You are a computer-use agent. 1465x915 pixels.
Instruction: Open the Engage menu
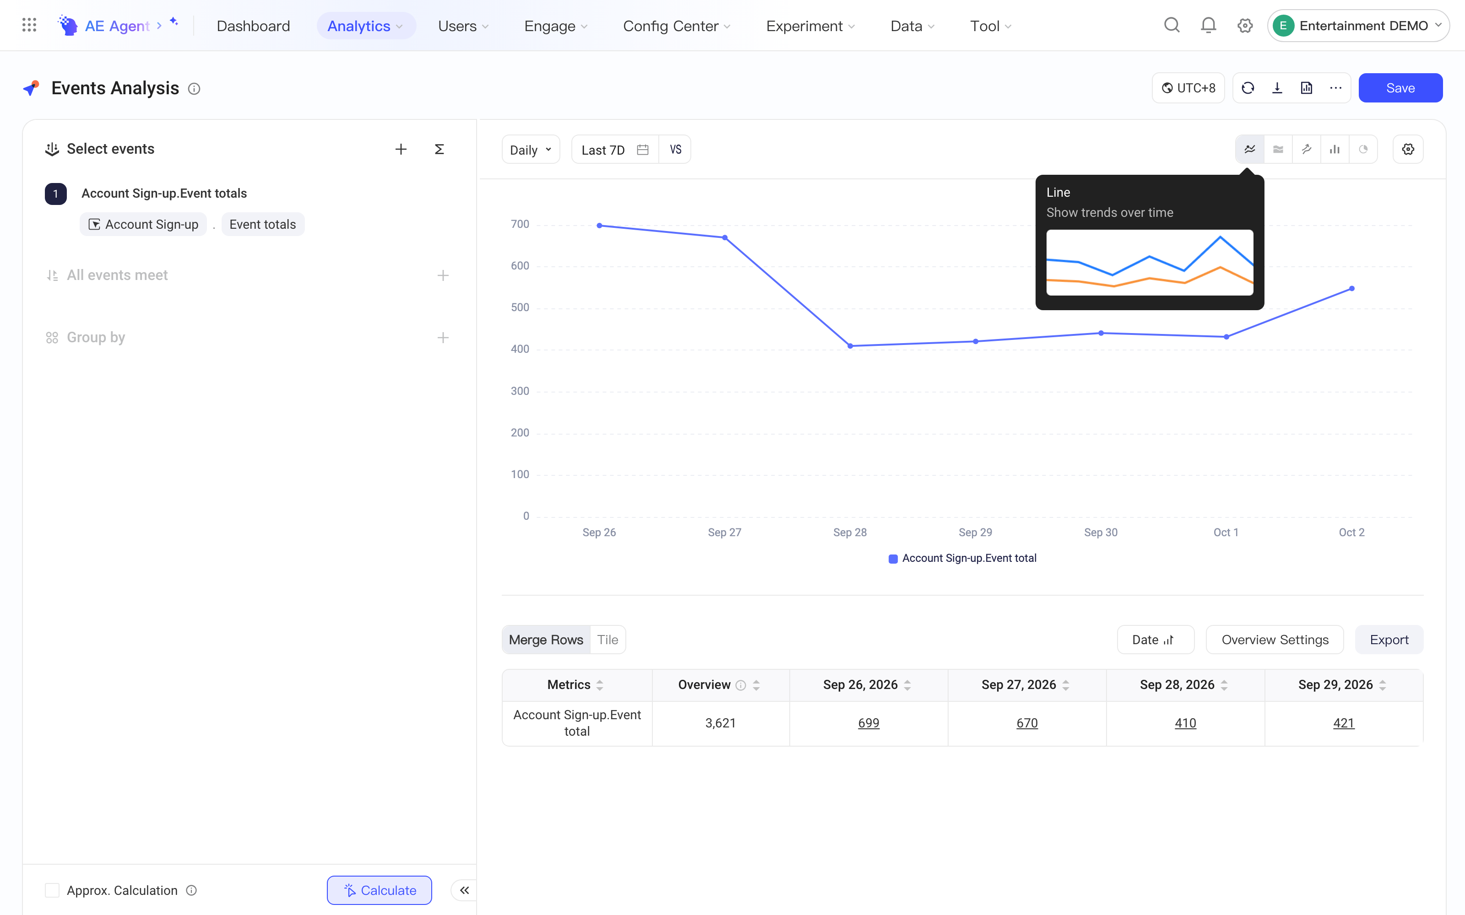pos(556,26)
